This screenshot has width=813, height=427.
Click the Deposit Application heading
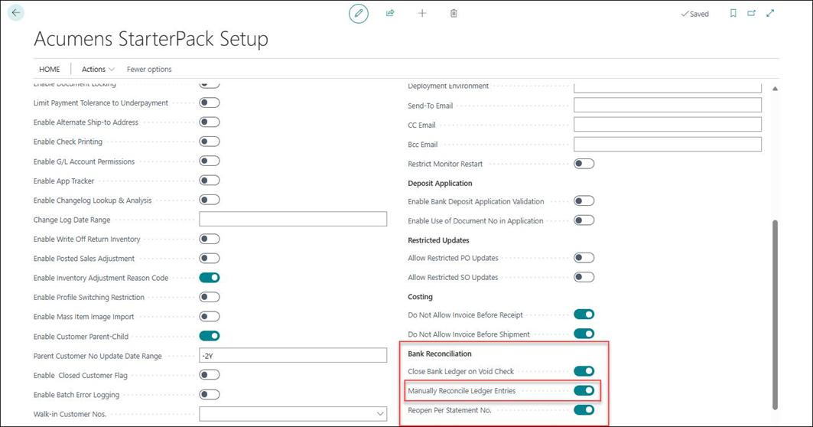point(440,183)
